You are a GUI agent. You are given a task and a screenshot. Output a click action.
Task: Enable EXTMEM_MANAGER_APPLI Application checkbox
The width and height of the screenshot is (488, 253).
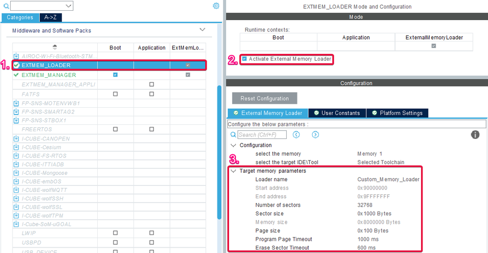pyautogui.click(x=151, y=84)
